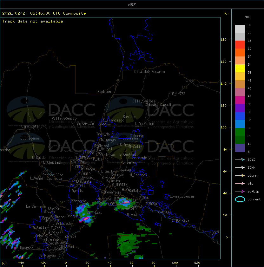
Task: Click the 'current' legend label
Action: 254,199
